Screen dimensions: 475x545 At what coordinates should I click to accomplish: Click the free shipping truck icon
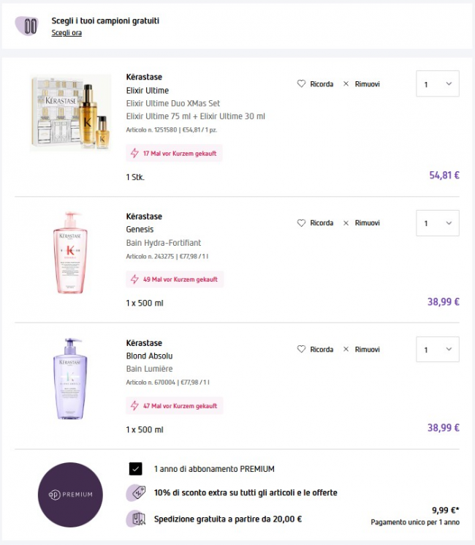(x=136, y=519)
